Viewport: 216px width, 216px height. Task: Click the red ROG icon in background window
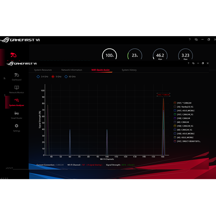pyautogui.click(x=13, y=55)
